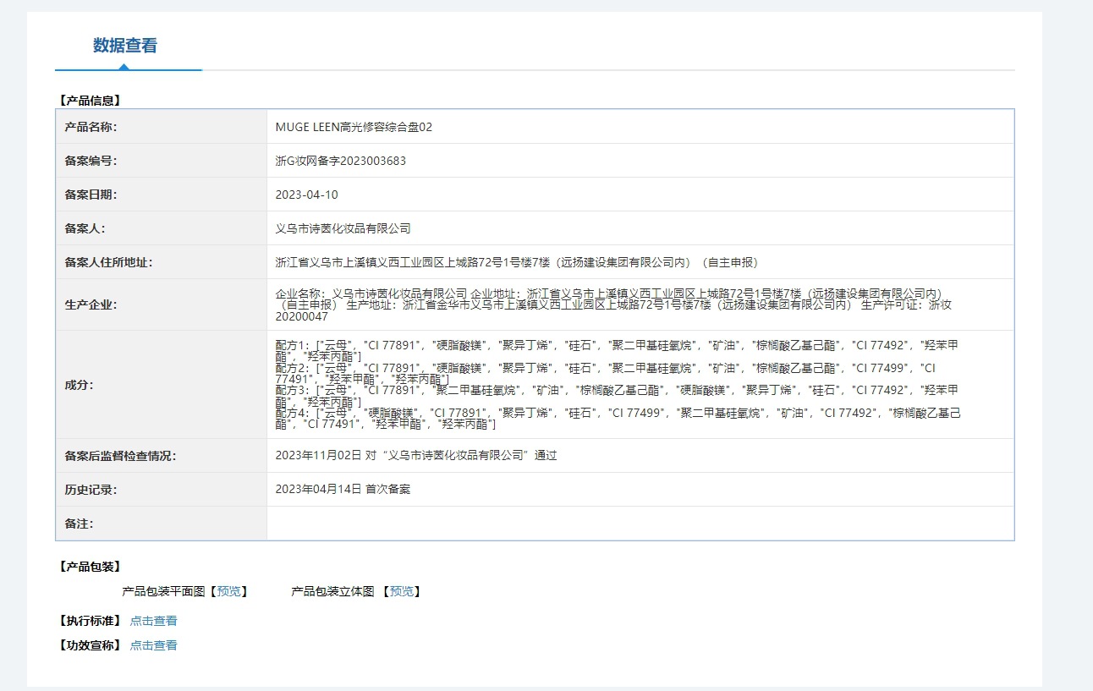This screenshot has width=1093, height=691.
Task: Click the 备案后监督检查情况 row label
Action: click(120, 456)
